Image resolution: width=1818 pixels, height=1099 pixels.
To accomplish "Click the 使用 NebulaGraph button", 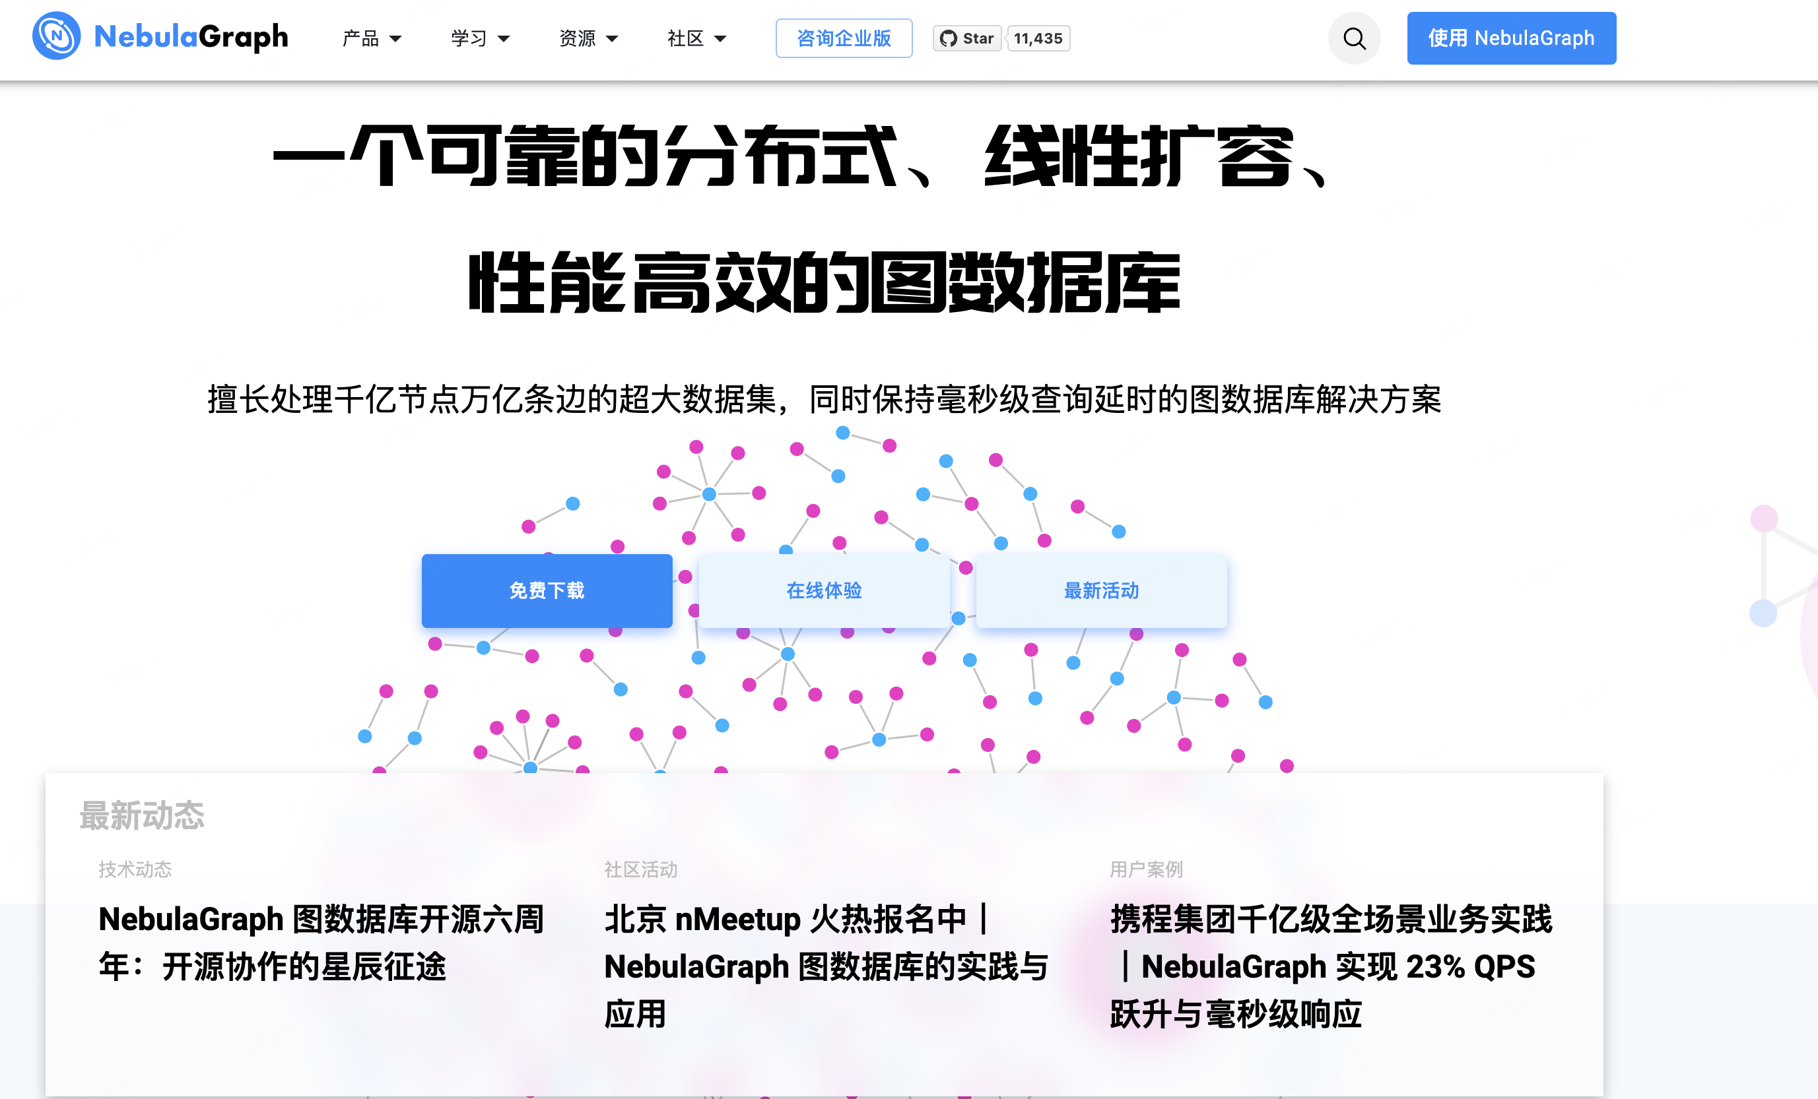I will pos(1510,38).
